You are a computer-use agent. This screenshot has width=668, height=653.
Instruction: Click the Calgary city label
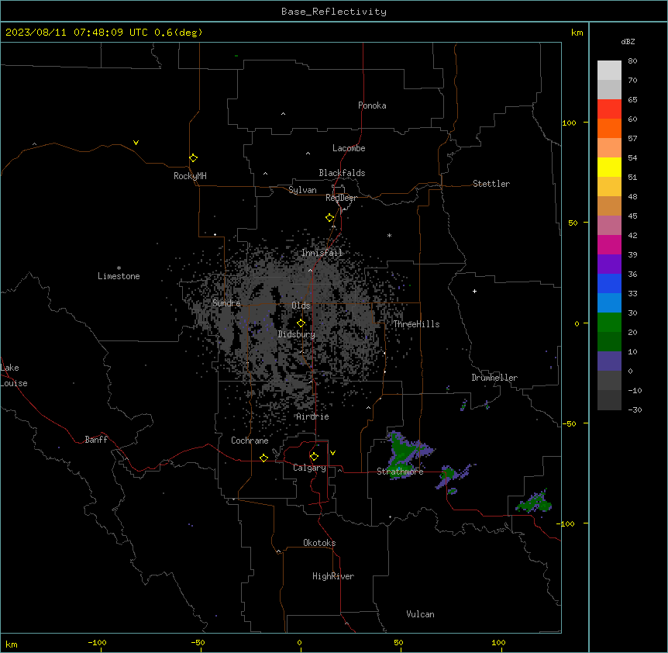(x=309, y=468)
